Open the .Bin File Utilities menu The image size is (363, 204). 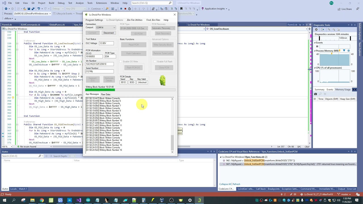(134, 20)
